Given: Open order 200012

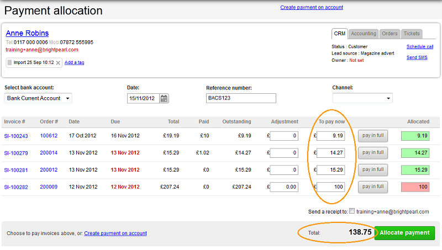Looking at the screenshot, I should pyautogui.click(x=49, y=170).
